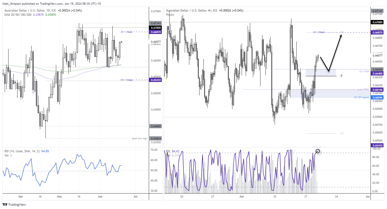The width and height of the screenshot is (387, 209).
Task: Click daily chart change value +0.00024 (+0.04%)
Action: tap(70, 10)
